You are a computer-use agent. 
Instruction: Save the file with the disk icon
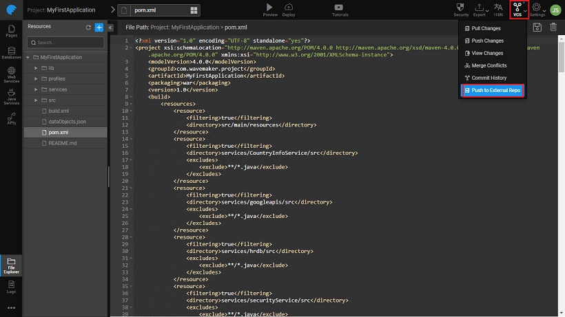pyautogui.click(x=537, y=27)
